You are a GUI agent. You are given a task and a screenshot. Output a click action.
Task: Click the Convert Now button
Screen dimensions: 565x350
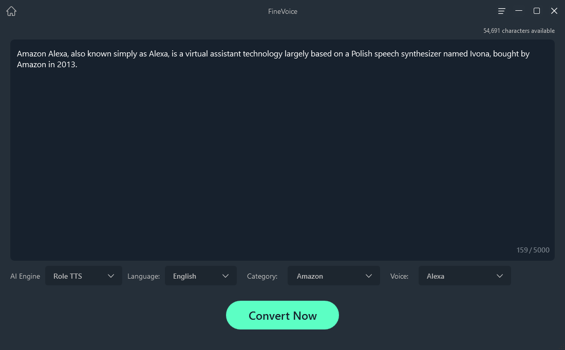(x=282, y=315)
